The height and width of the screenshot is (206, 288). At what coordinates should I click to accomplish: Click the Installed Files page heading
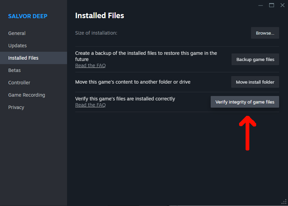pyautogui.click(x=99, y=15)
